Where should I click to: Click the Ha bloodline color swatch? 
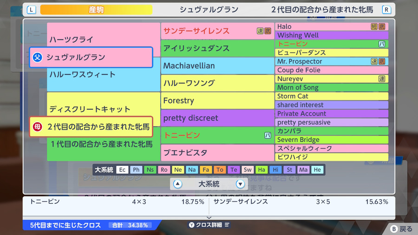(261, 170)
